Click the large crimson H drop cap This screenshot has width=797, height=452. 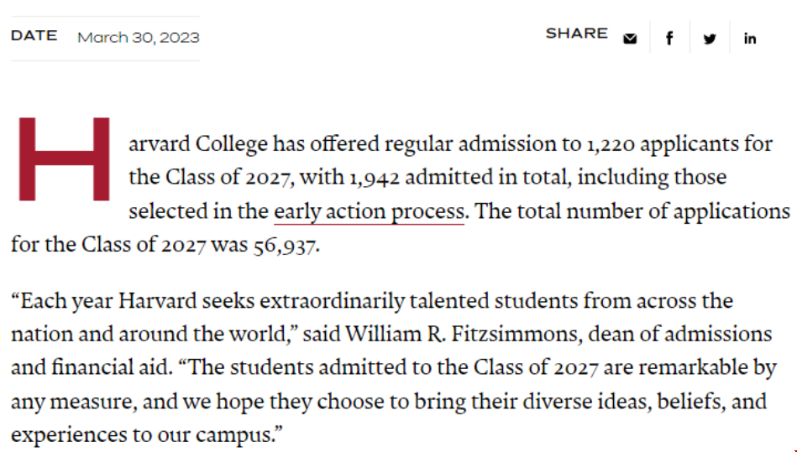pyautogui.click(x=64, y=158)
